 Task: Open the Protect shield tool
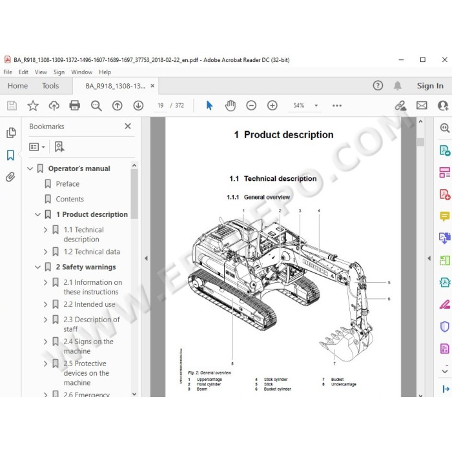[444, 327]
